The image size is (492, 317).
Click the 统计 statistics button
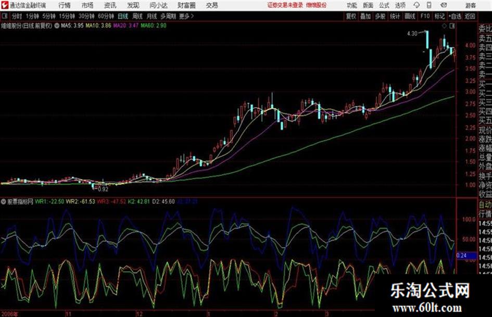coord(395,16)
